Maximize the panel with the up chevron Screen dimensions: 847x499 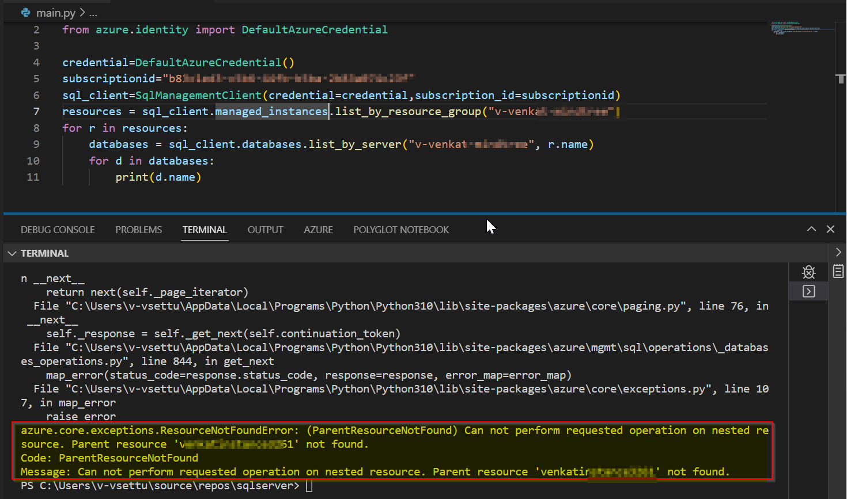(x=811, y=229)
